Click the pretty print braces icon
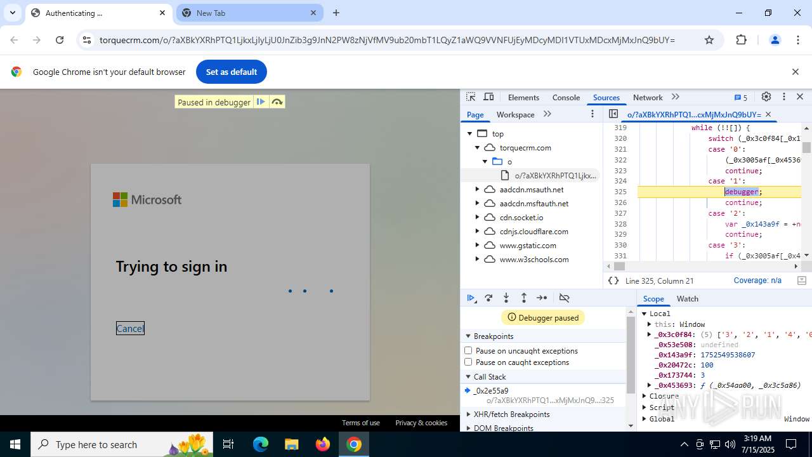This screenshot has width=812, height=457. (613, 281)
